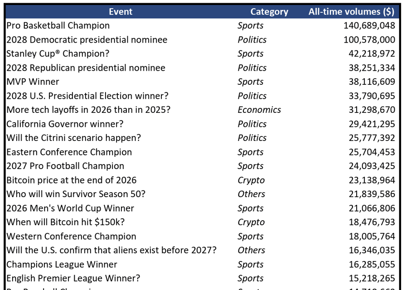
Task: Select the volume value 18,476,793
Action: tap(372, 222)
